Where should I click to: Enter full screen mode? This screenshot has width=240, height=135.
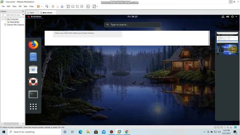[x=77, y=6]
